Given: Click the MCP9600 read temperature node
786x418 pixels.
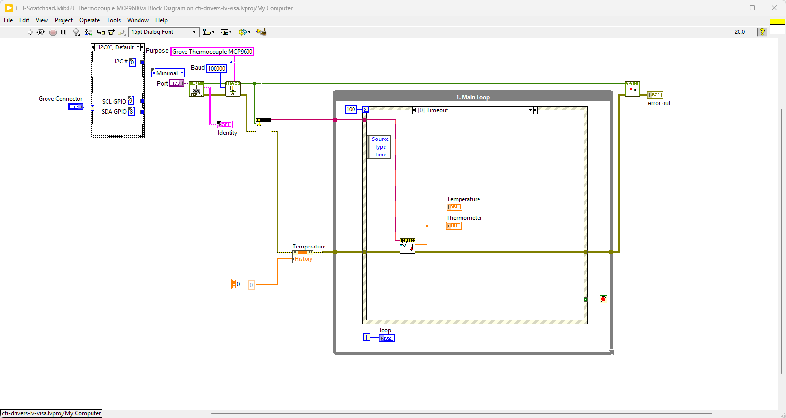Looking at the screenshot, I should pos(407,246).
